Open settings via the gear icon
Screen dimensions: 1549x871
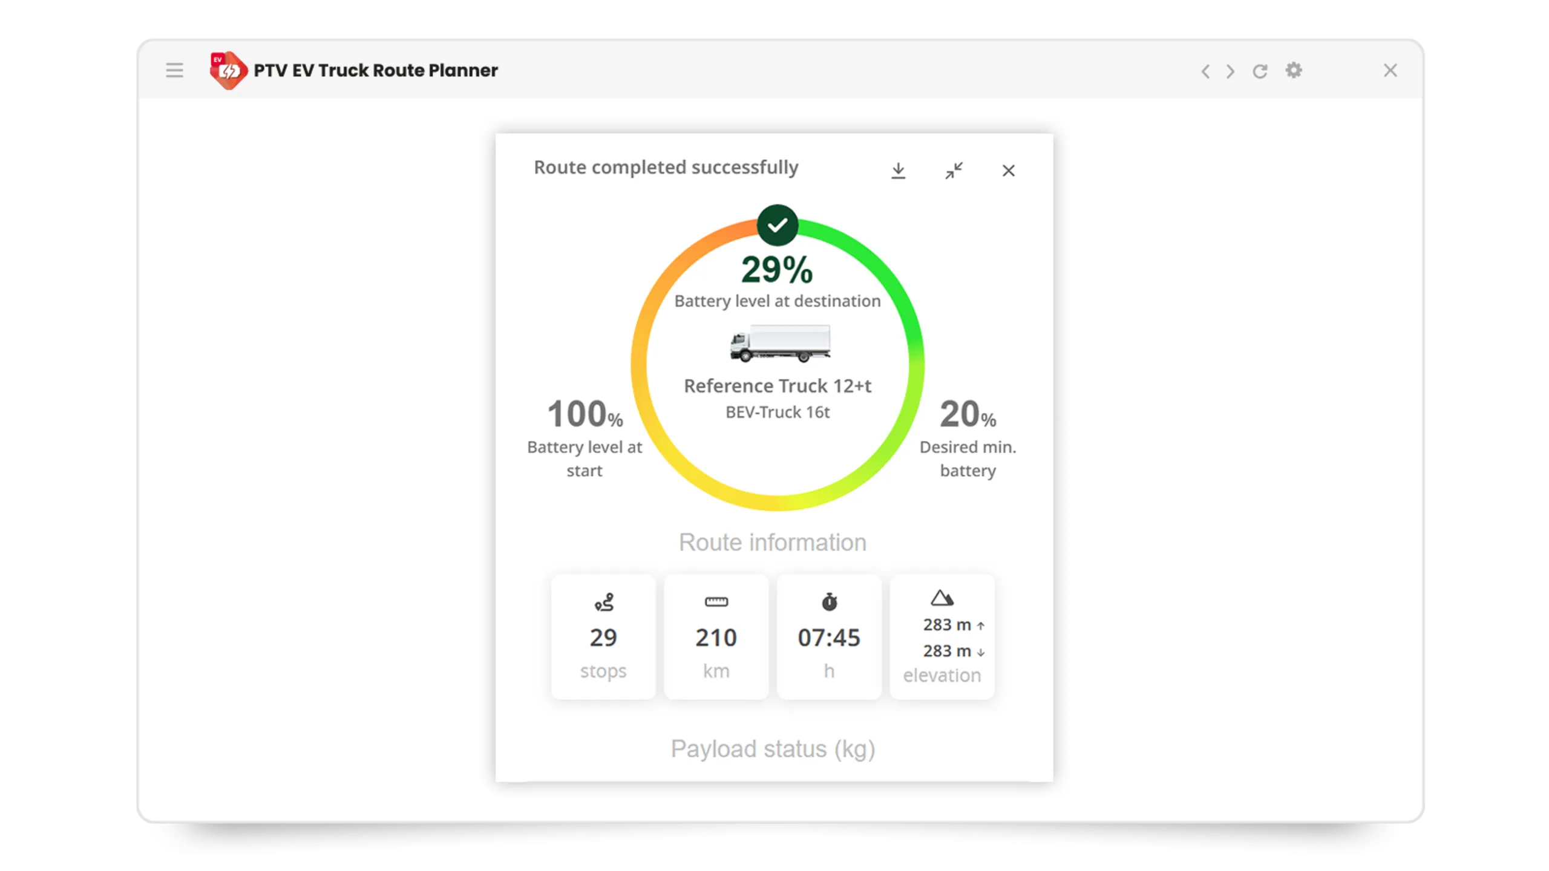coord(1294,71)
